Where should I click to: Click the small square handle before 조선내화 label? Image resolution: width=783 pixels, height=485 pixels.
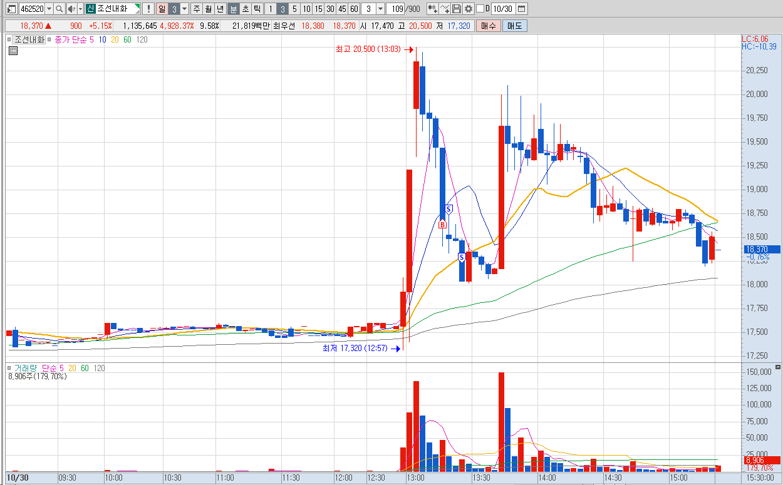(x=9, y=39)
